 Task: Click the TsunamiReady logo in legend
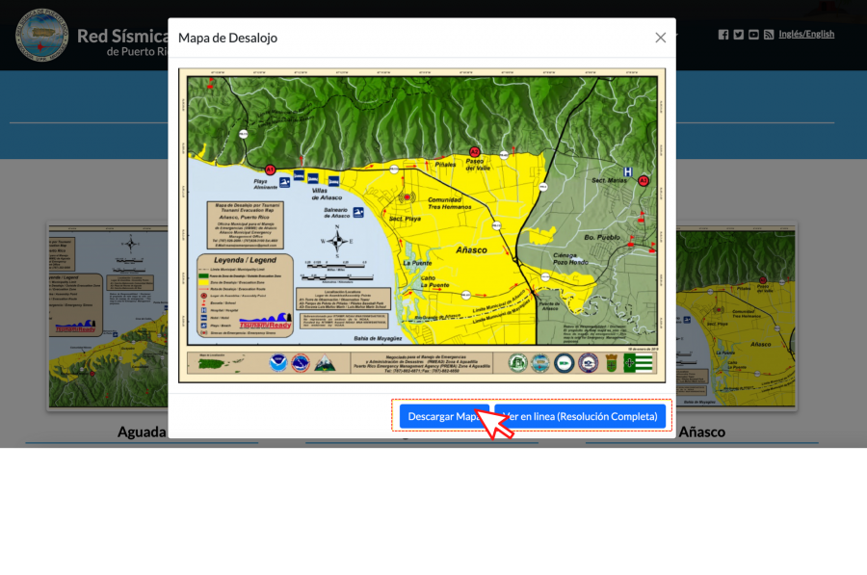tap(262, 322)
